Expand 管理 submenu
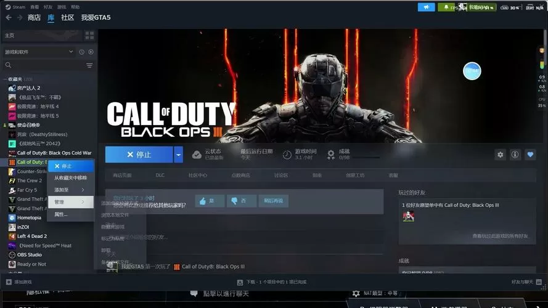The width and height of the screenshot is (548, 308). click(x=71, y=202)
